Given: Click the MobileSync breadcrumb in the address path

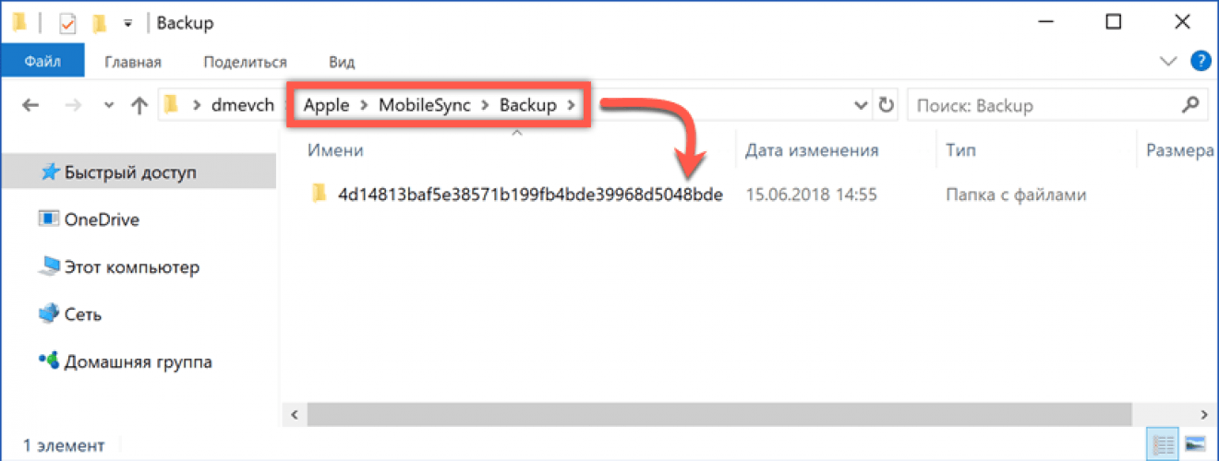Looking at the screenshot, I should [x=424, y=105].
